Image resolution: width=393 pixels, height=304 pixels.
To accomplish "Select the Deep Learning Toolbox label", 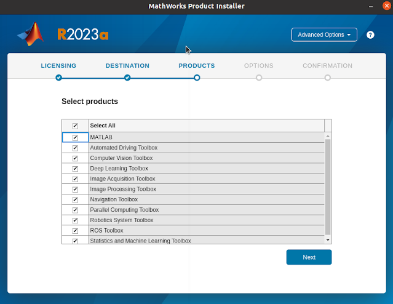I will [119, 168].
